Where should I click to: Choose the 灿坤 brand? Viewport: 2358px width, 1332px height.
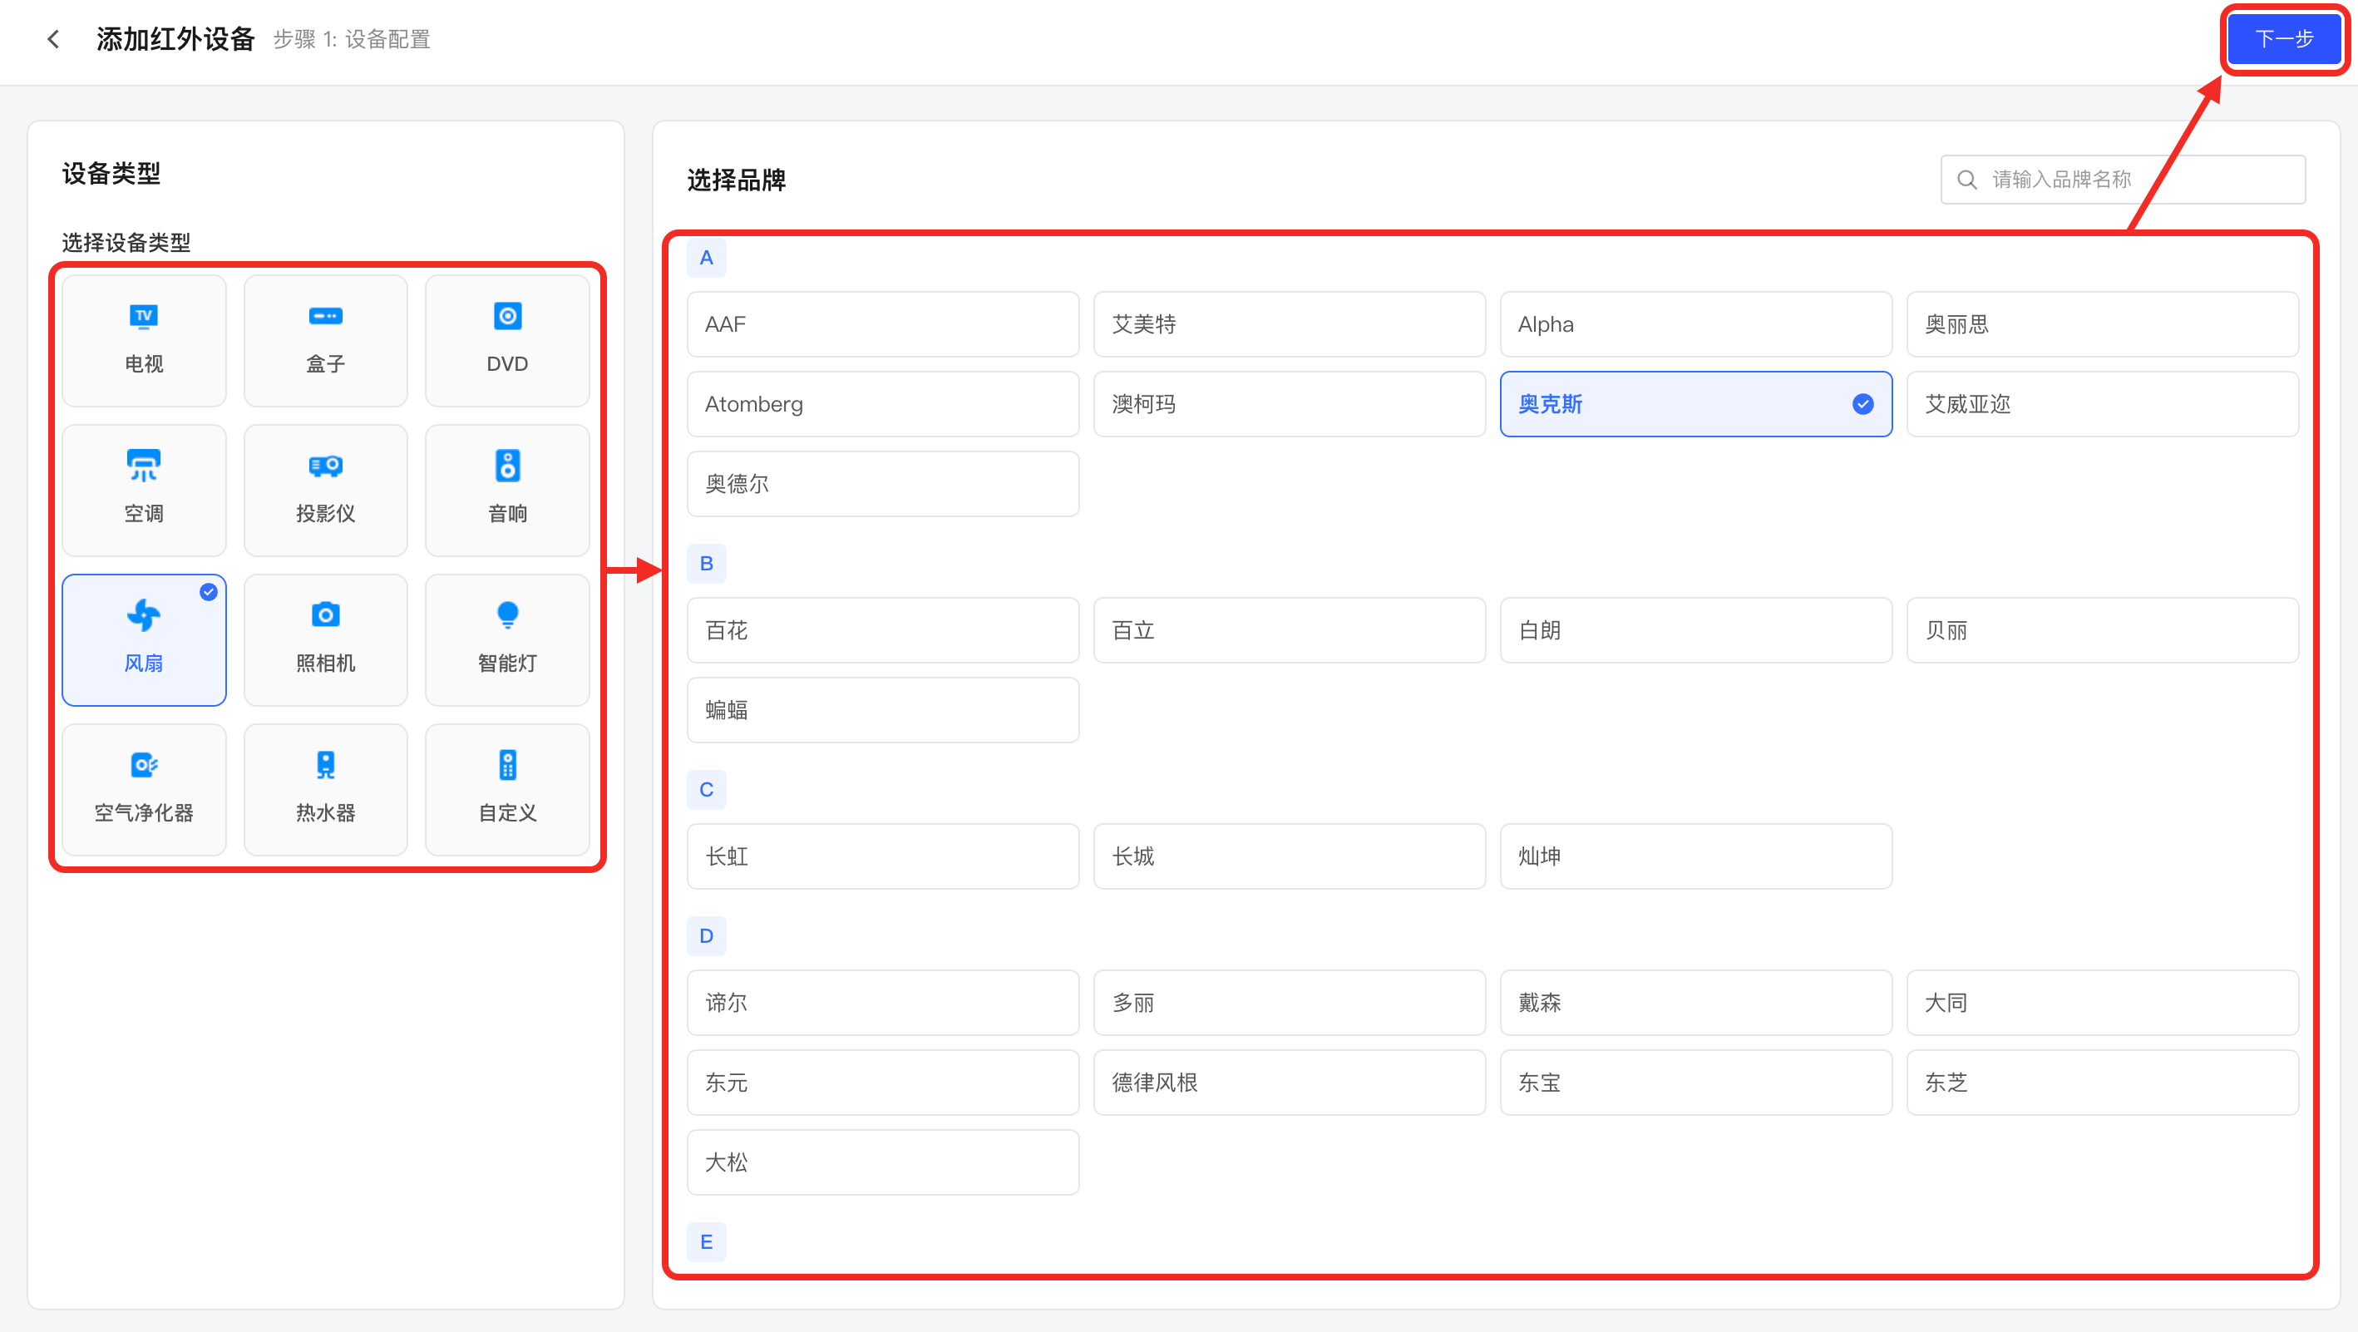[1695, 856]
